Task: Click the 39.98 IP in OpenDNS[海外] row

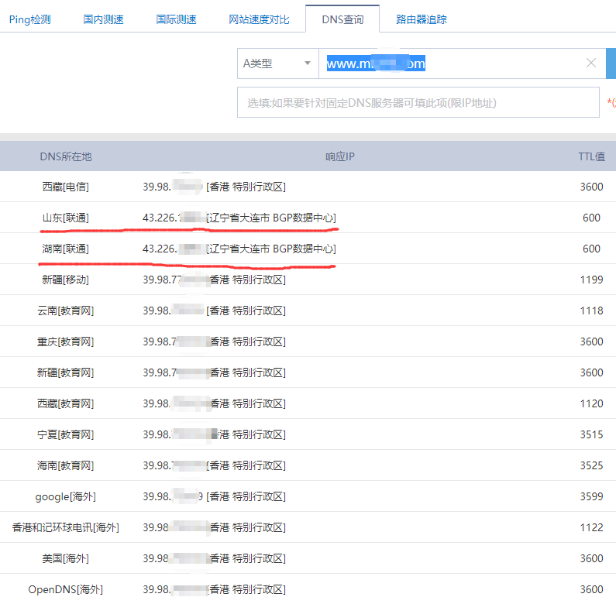Action: (x=175, y=589)
